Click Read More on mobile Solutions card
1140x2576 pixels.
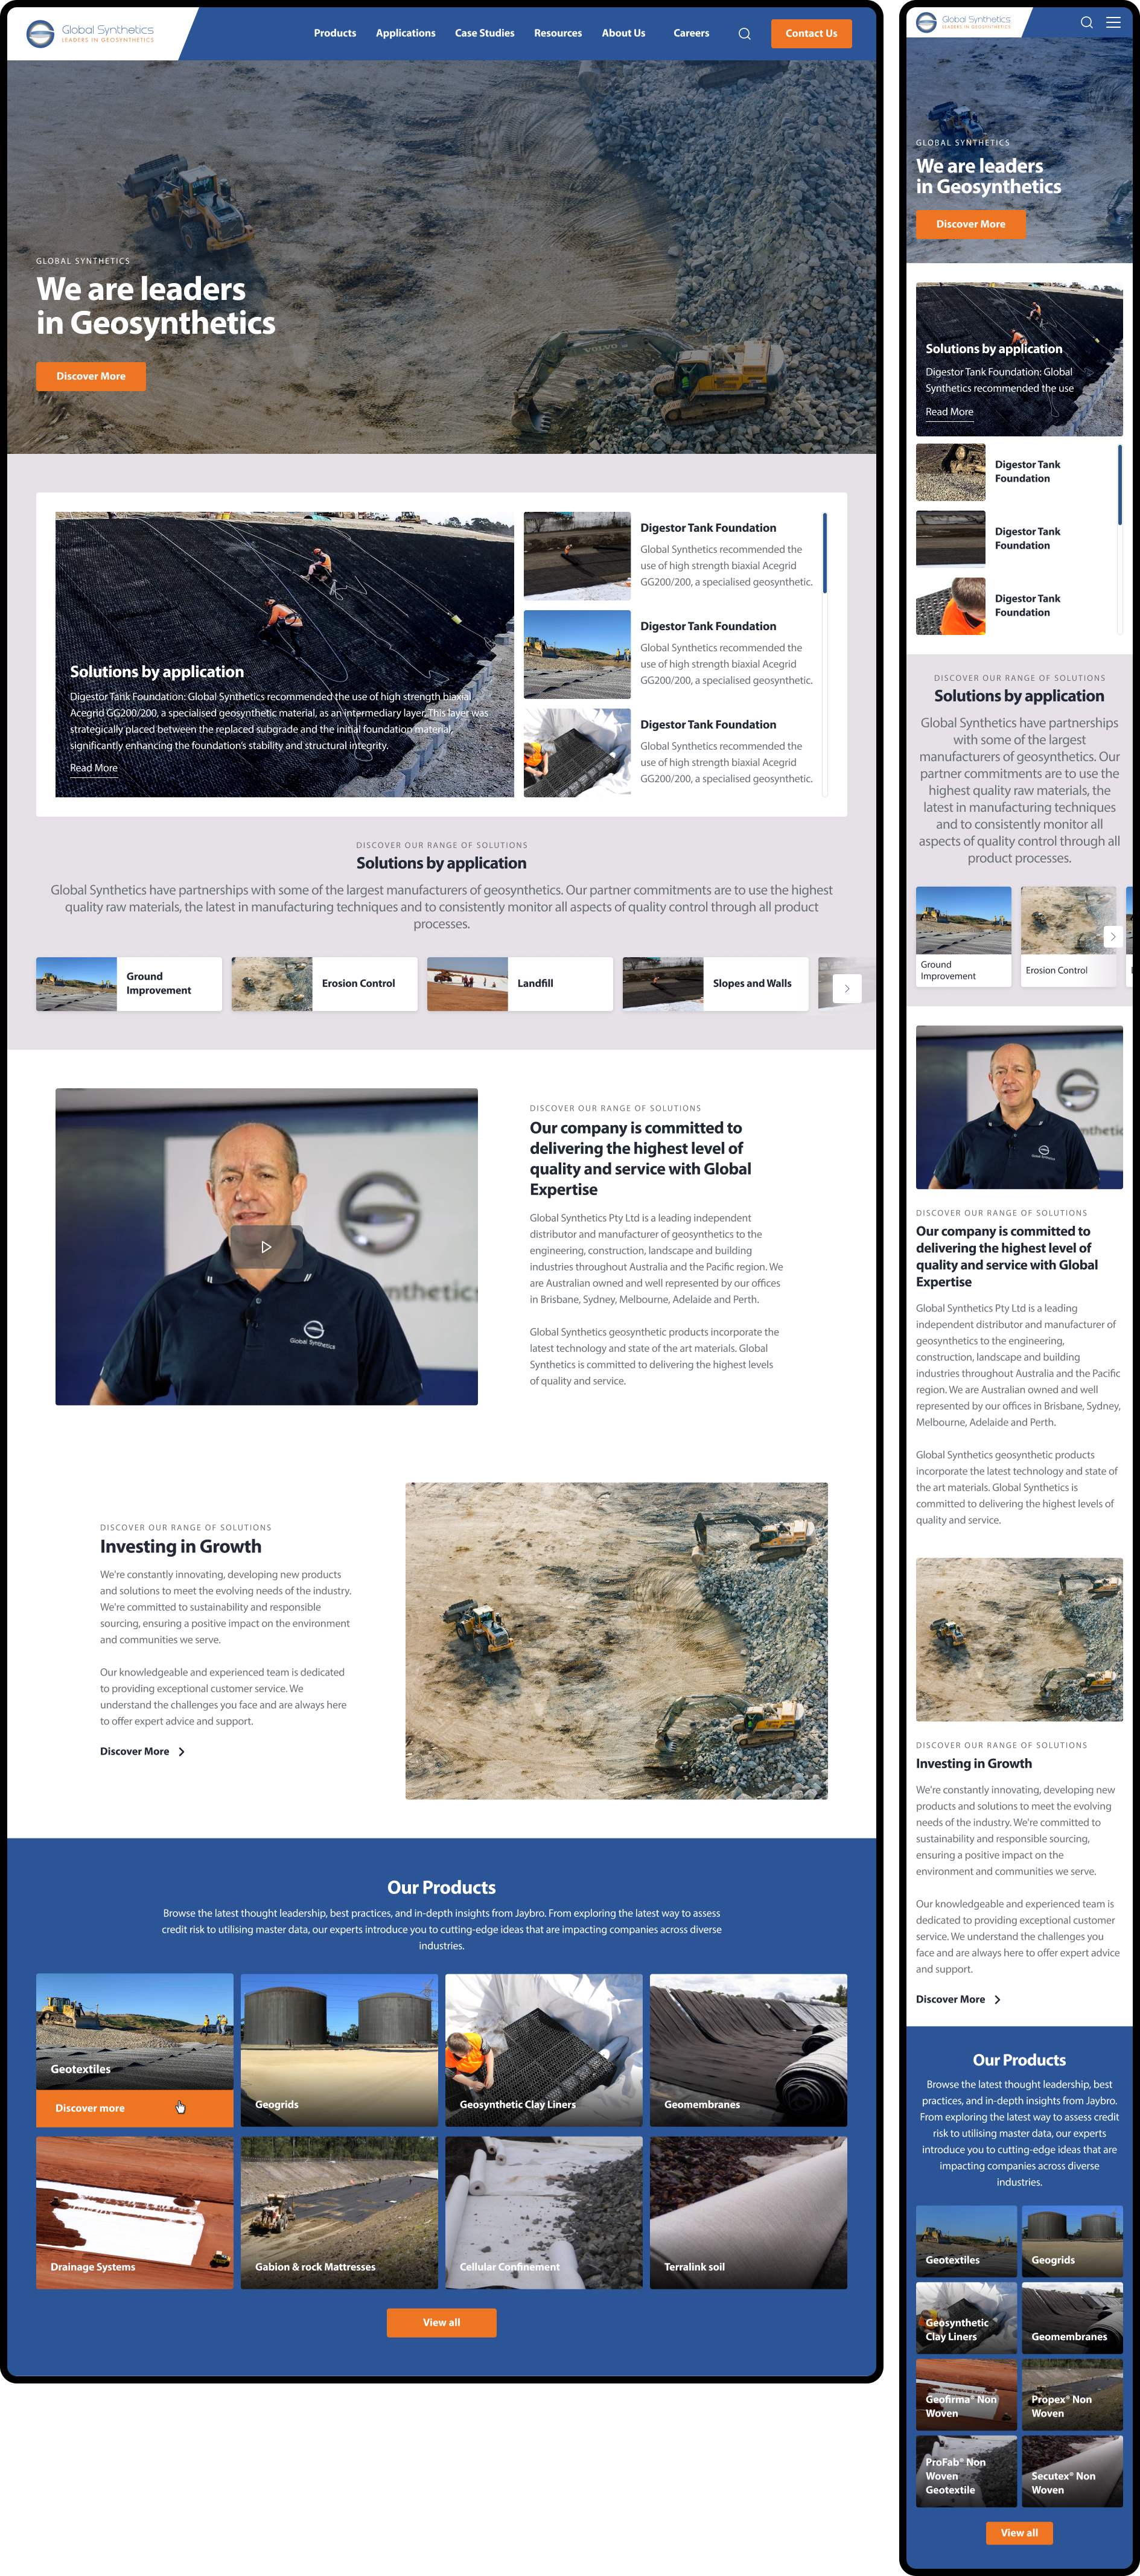(949, 412)
